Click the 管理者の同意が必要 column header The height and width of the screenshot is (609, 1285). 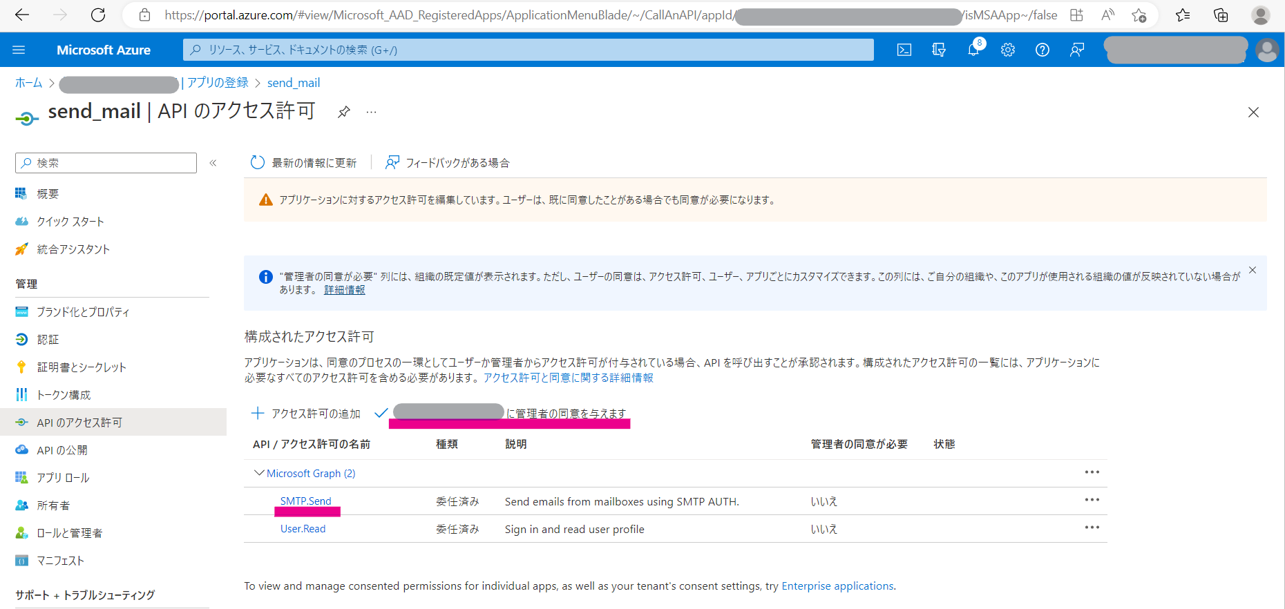click(x=859, y=444)
